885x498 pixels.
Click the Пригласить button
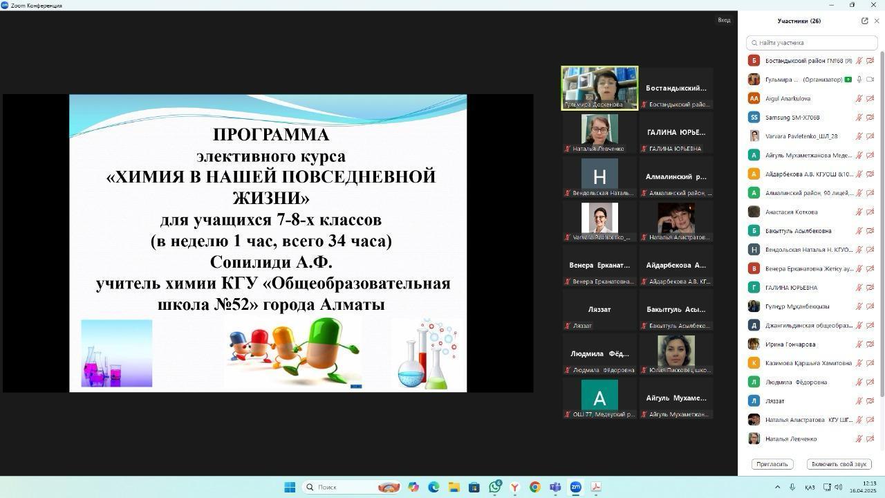[x=772, y=464]
